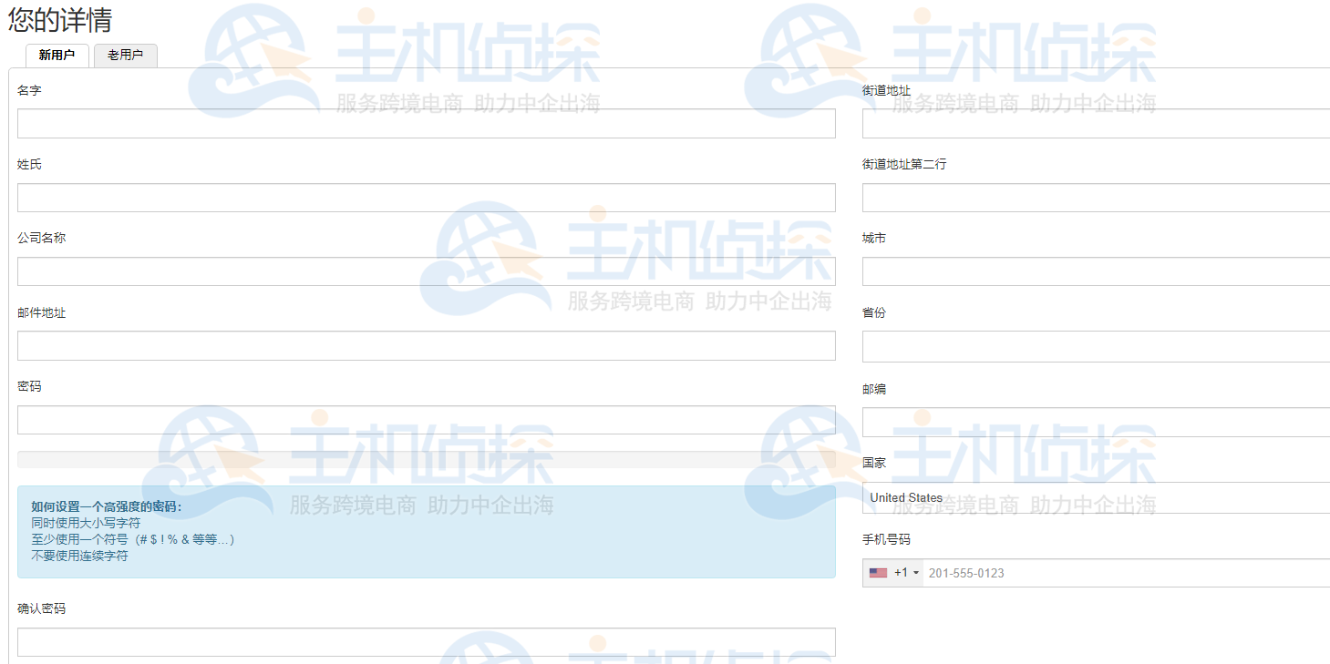Open the United States country selector
Image resolution: width=1330 pixels, height=664 pixels.
coord(1093,497)
